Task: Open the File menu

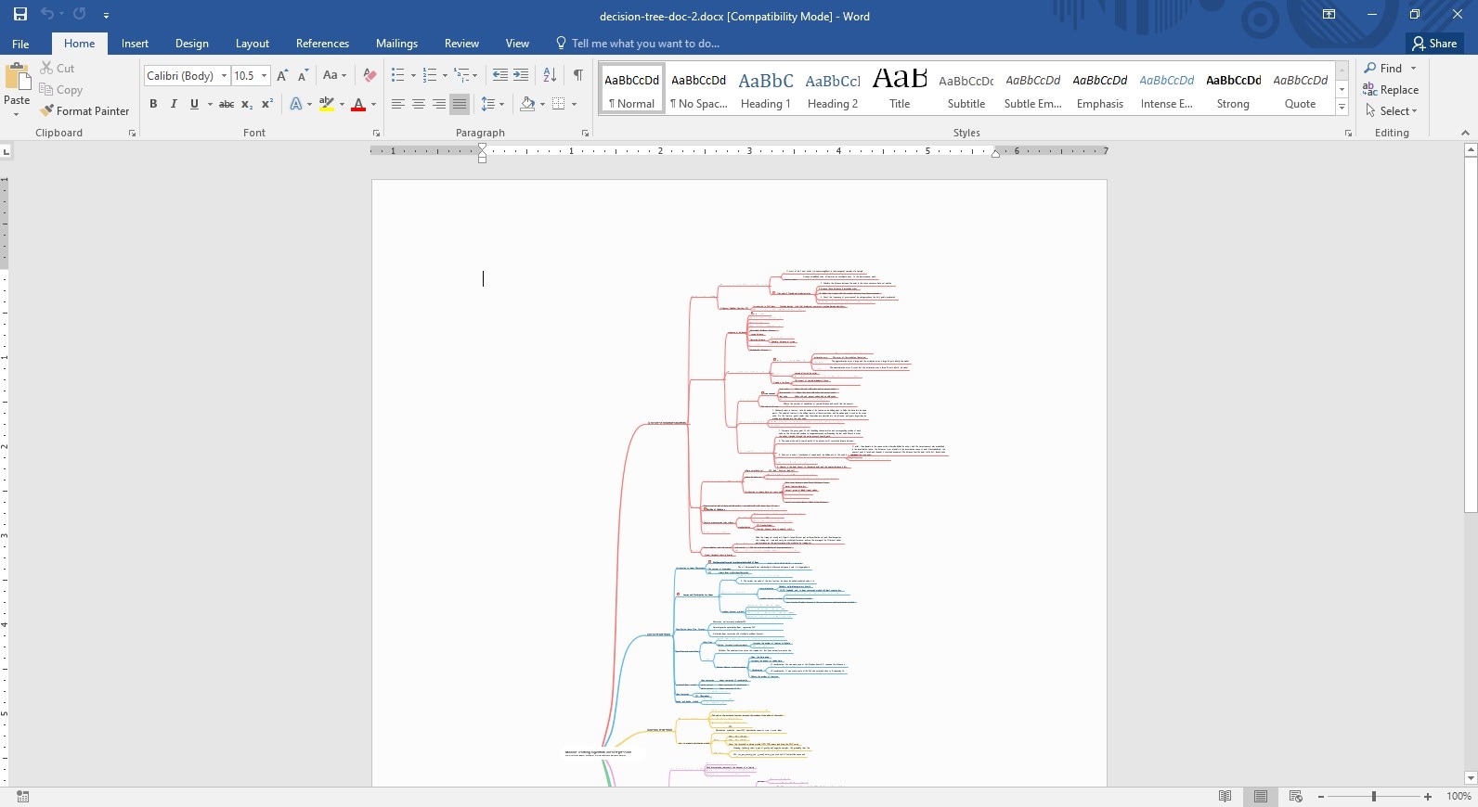Action: pos(20,44)
